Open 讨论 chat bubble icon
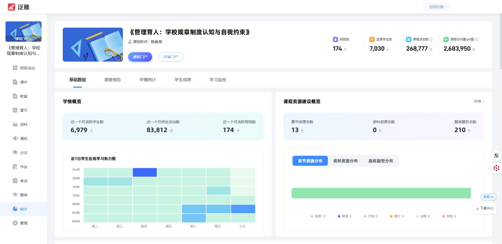The width and height of the screenshot is (502, 244). (15, 152)
